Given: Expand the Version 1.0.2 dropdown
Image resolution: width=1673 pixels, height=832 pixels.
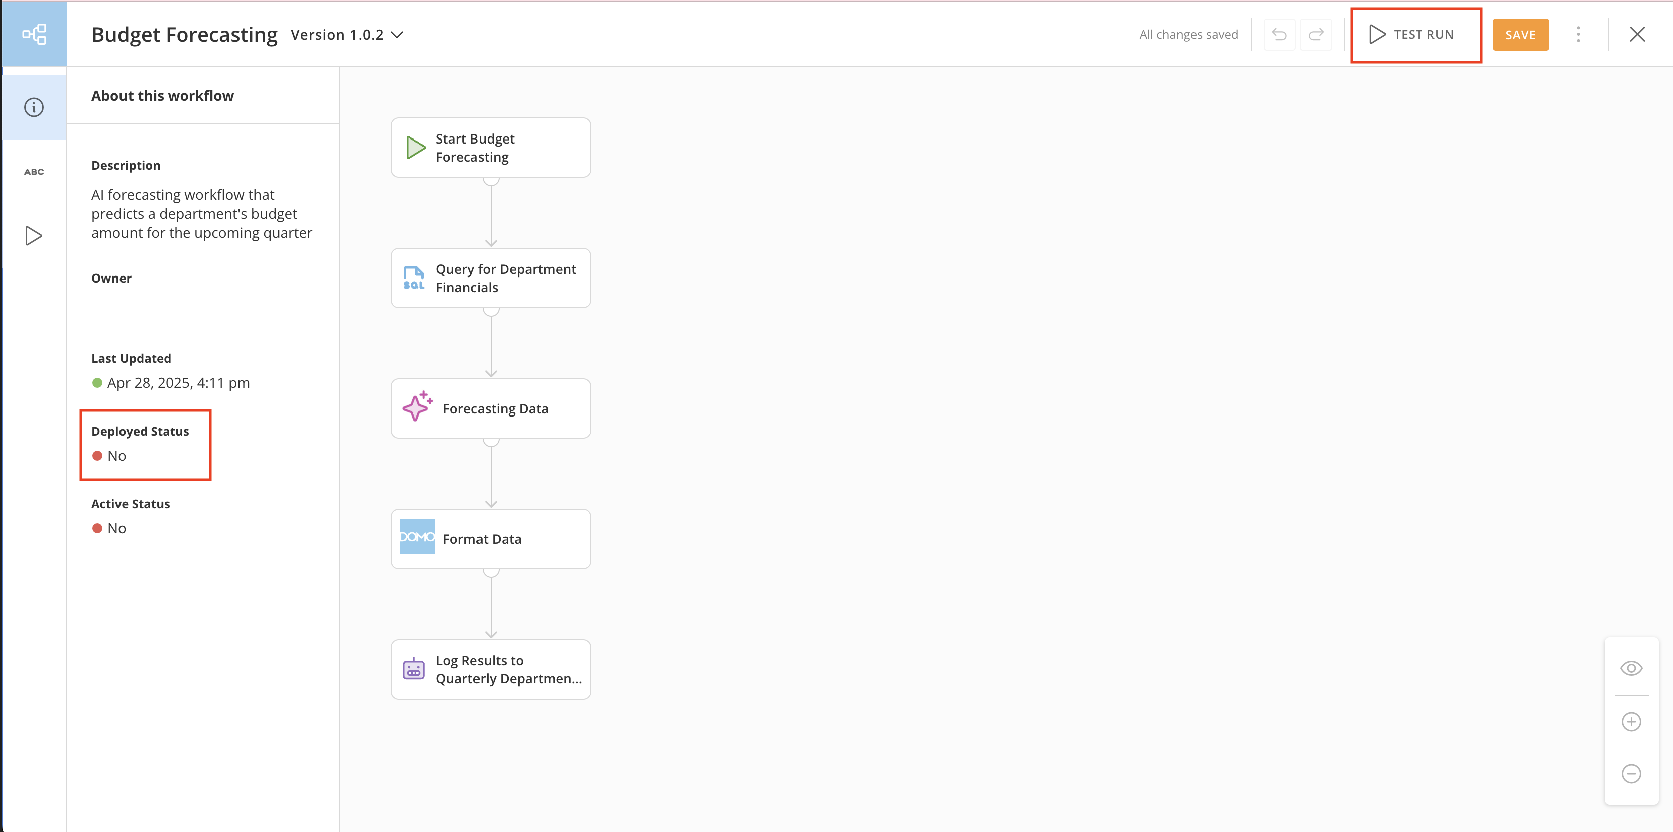Looking at the screenshot, I should (347, 35).
